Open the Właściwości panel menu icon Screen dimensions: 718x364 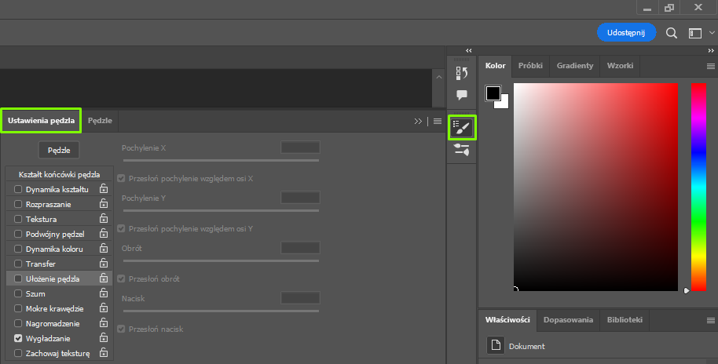[x=711, y=320]
